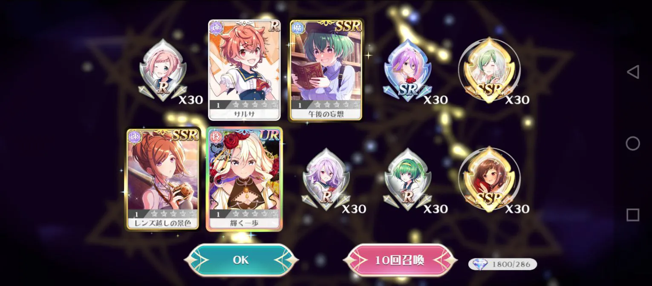Tap the Android back triangle button

point(633,72)
